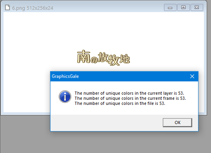The height and width of the screenshot is (153, 211).
Task: Click the unique colors in the file line
Action: coord(120,103)
